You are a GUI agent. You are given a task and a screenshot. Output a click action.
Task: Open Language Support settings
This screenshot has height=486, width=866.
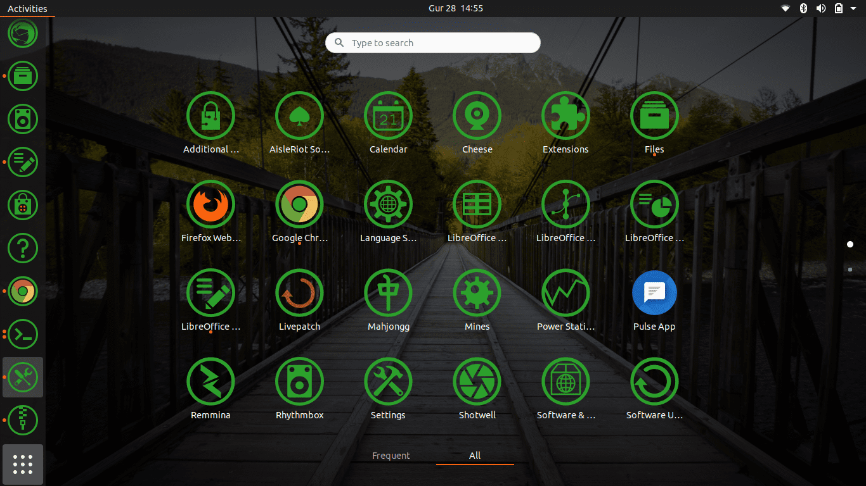[x=388, y=204]
